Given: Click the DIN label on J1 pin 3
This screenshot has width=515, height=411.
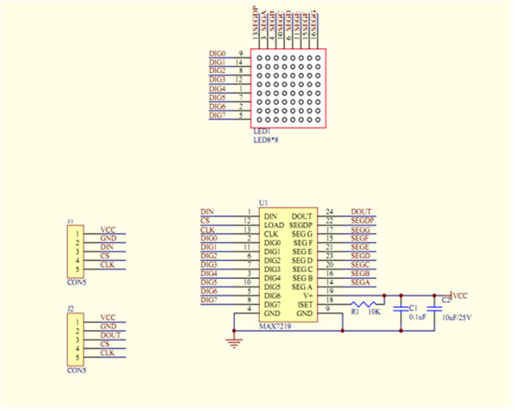Looking at the screenshot, I should click(x=107, y=247).
